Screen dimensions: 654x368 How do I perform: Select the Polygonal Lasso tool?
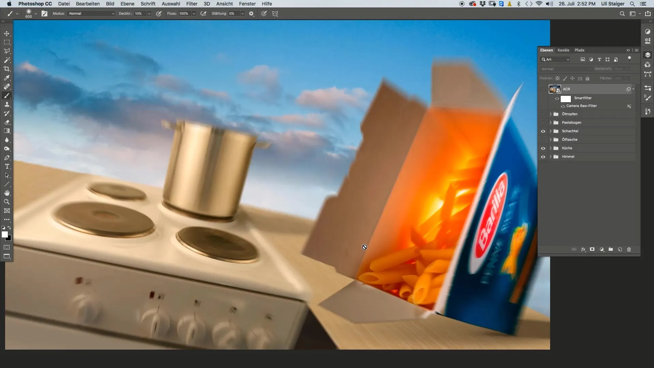click(7, 51)
